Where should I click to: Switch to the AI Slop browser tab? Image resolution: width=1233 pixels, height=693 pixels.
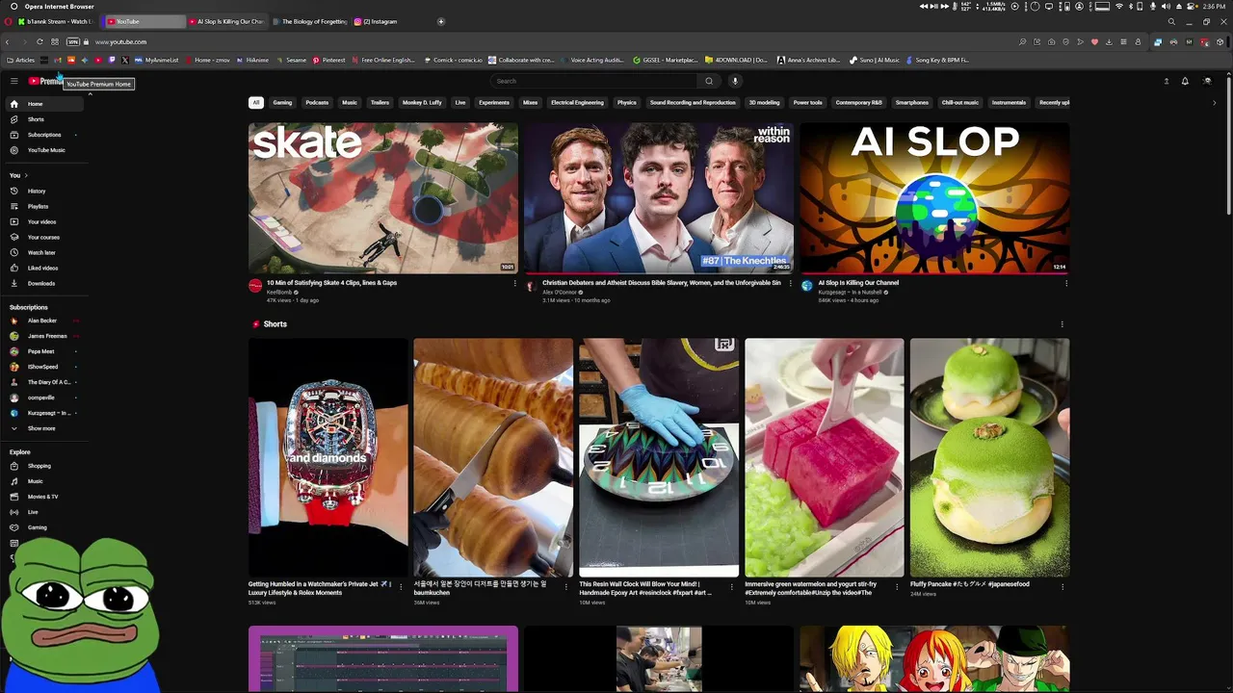click(226, 21)
